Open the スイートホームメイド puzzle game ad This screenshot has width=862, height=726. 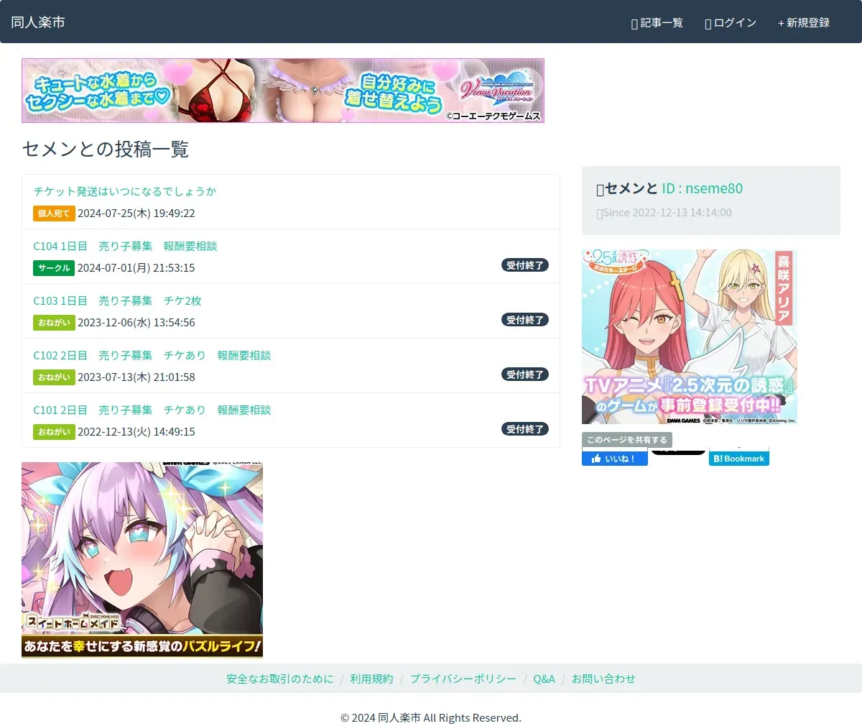(142, 560)
